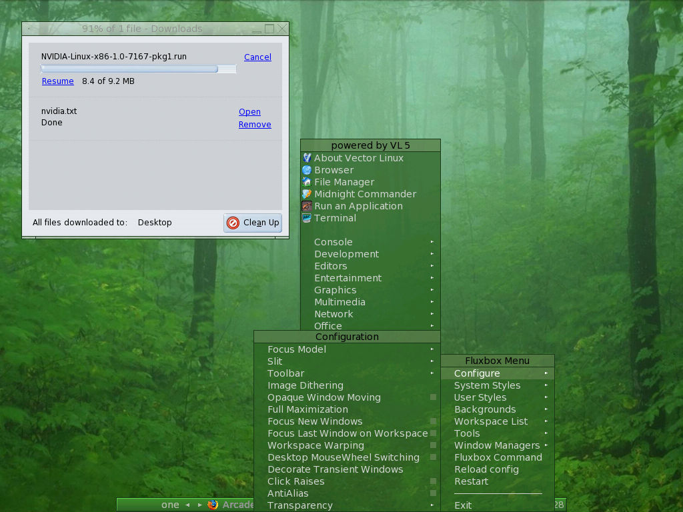The height and width of the screenshot is (512, 683).
Task: Open Terminal via its monitor icon
Action: click(x=307, y=218)
